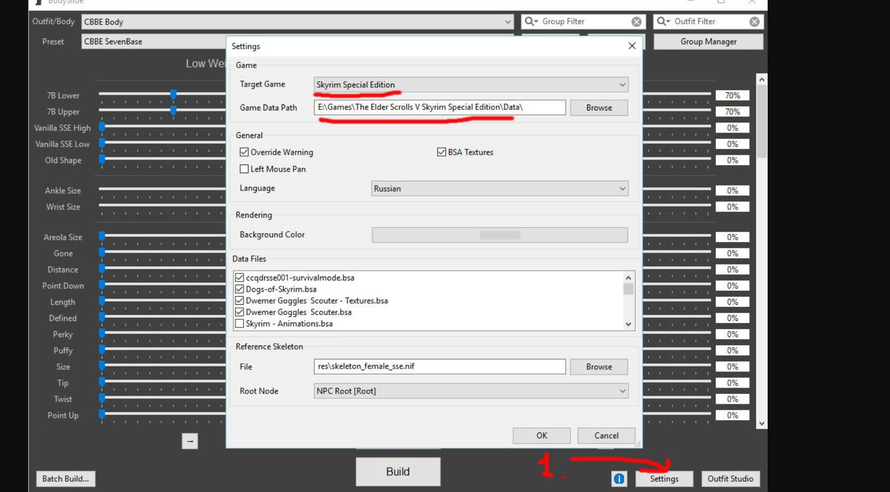The height and width of the screenshot is (492, 890).
Task: Uncheck the BSA Textures checkbox
Action: point(442,152)
